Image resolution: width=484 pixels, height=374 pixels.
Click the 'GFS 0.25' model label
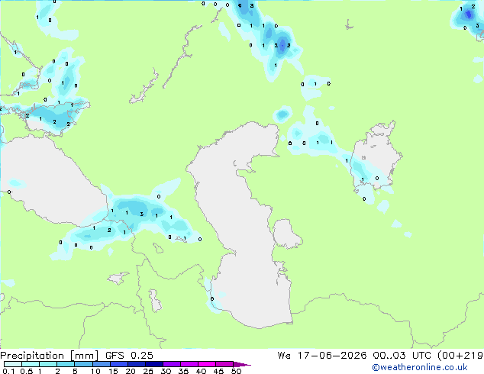(129, 356)
